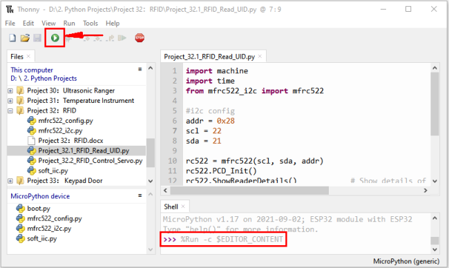This screenshot has height=268, width=449.
Task: Click the comment "#i2c config"
Action: [210, 111]
